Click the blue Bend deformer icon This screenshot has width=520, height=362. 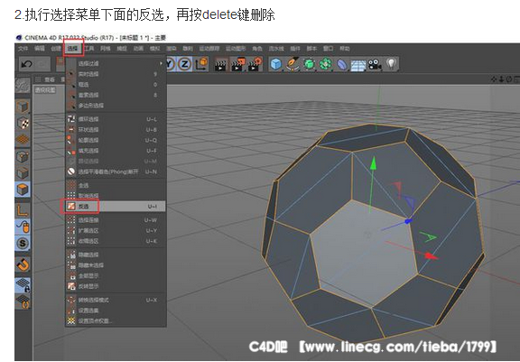(x=342, y=64)
